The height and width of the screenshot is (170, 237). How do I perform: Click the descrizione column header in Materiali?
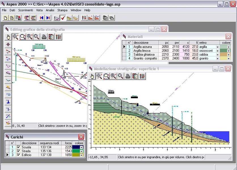click(141, 42)
